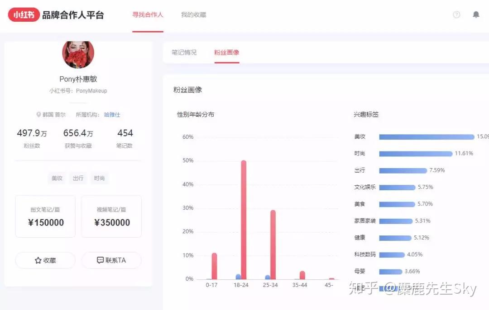
Task: Click the 家居家装 5.31% interest bar
Action: pyautogui.click(x=396, y=221)
